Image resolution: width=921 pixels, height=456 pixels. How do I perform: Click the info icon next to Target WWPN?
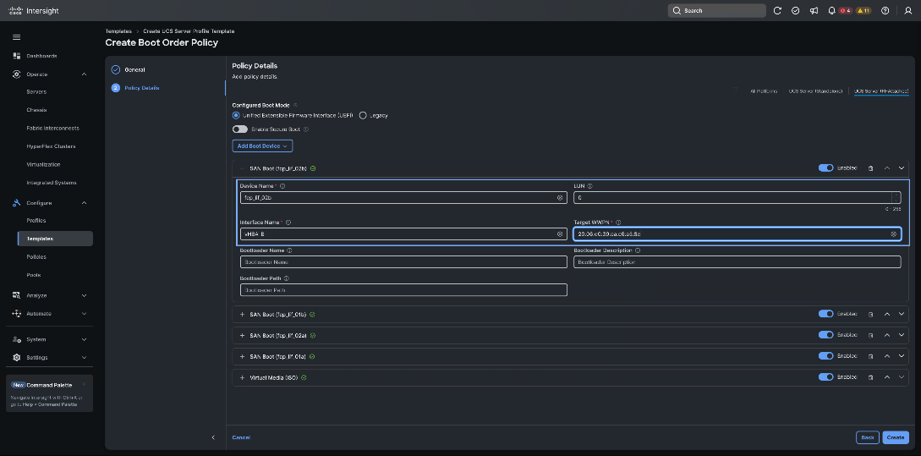(x=618, y=223)
